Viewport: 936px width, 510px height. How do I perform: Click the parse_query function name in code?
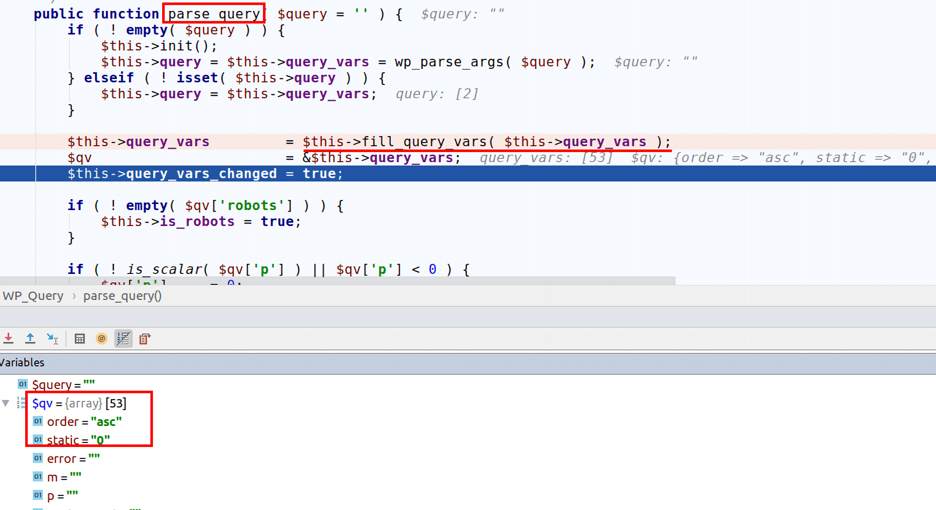tap(214, 14)
